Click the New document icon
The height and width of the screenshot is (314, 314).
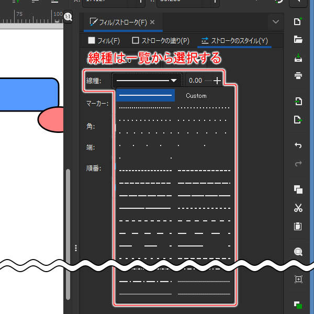(x=298, y=21)
